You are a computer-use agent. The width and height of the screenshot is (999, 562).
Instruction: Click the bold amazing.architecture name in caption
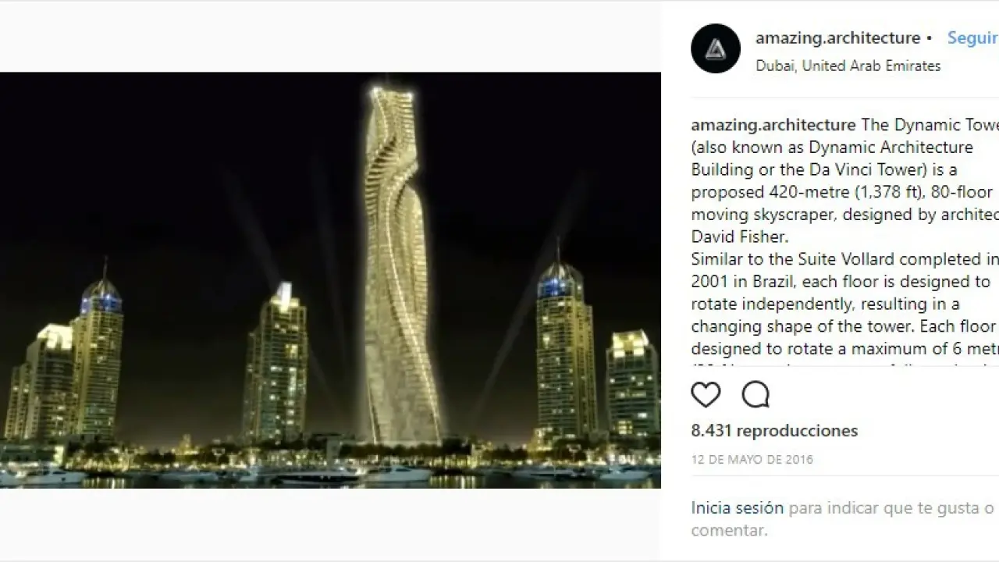click(773, 125)
